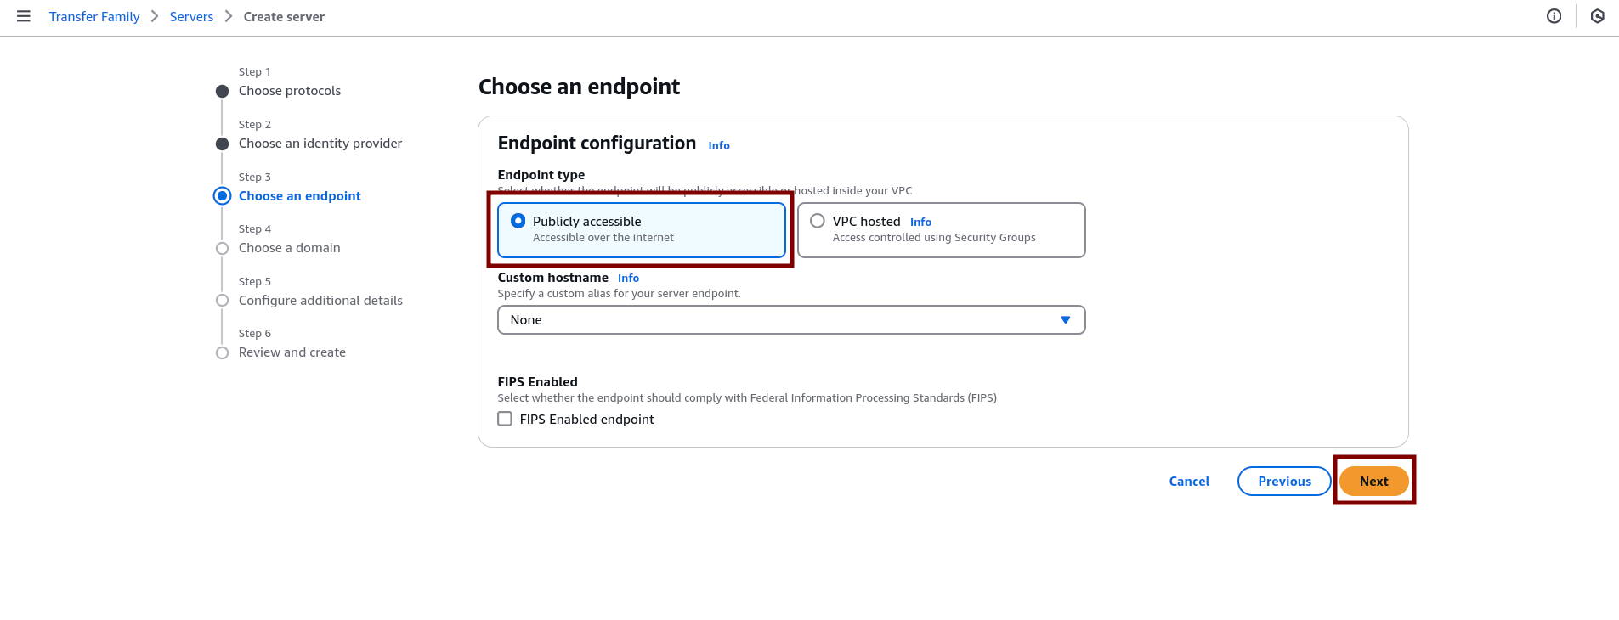Open the Custom hostname dropdown

(x=790, y=320)
